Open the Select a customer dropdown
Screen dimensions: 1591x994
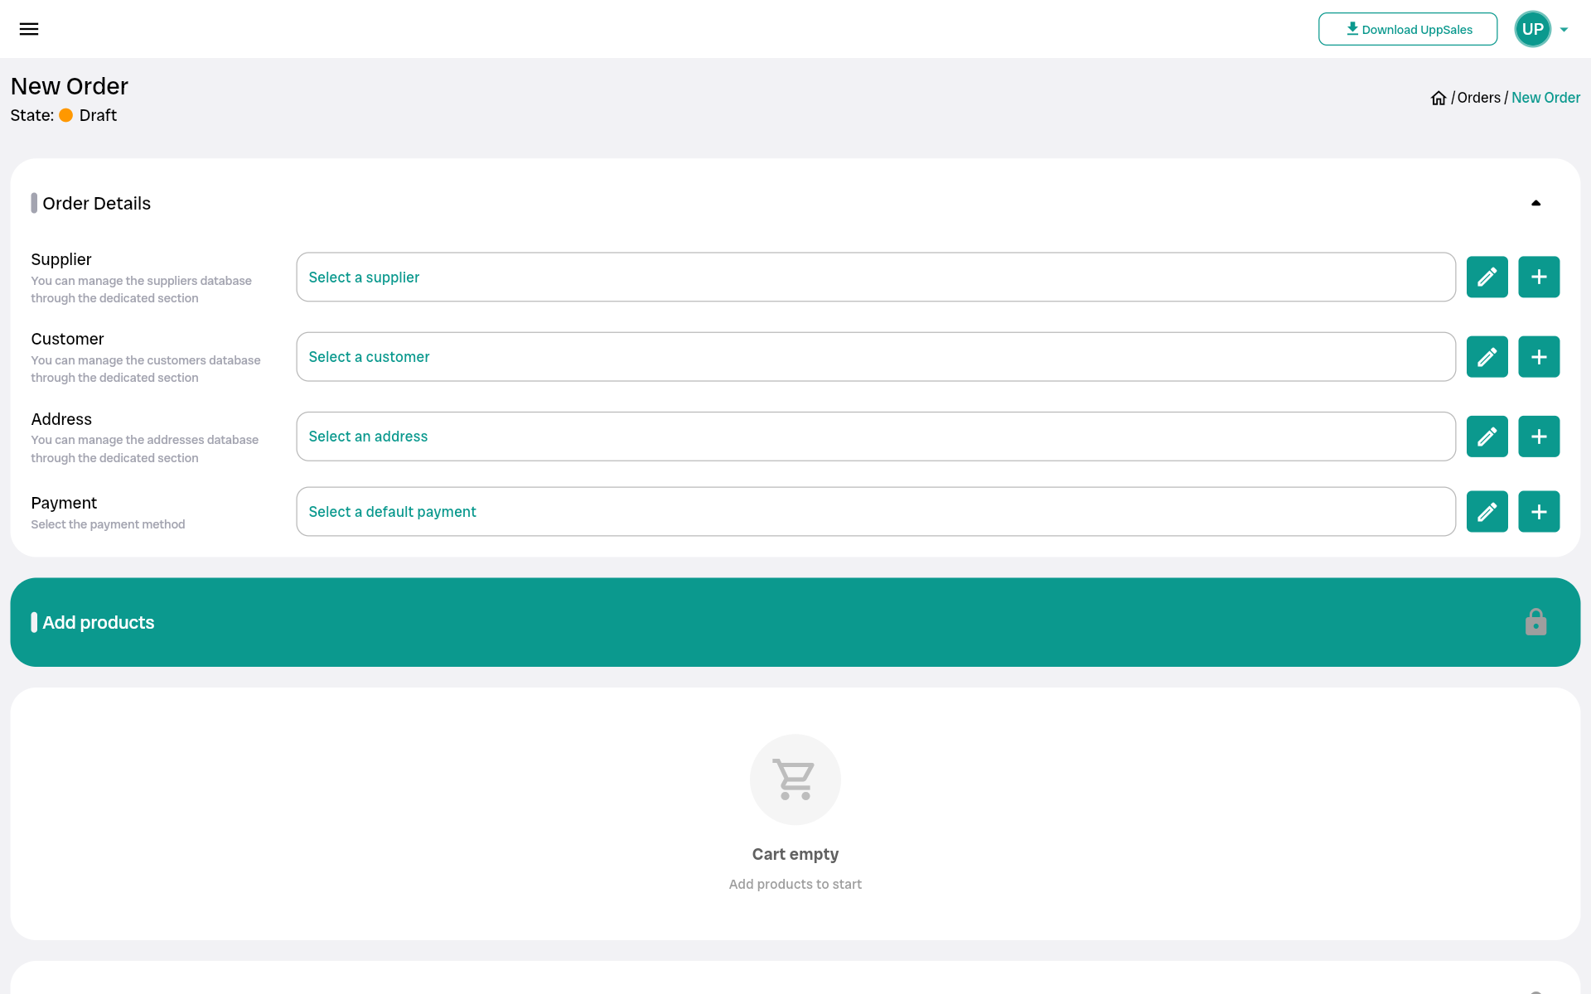(875, 357)
